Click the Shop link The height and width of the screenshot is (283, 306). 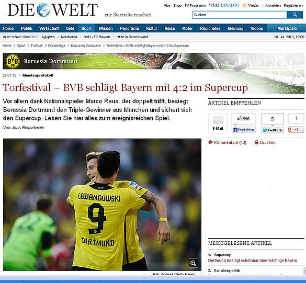pos(177,6)
